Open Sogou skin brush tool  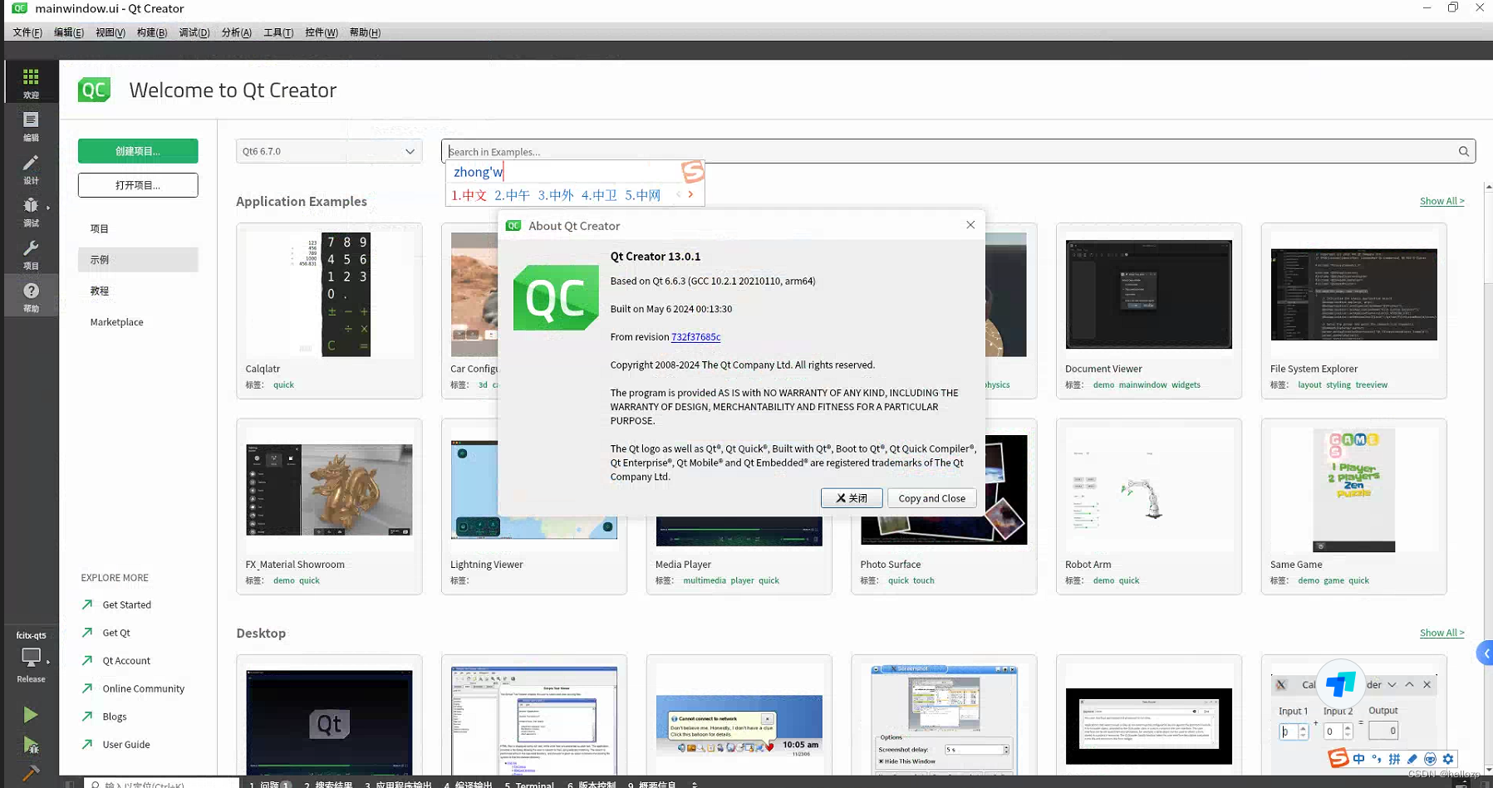point(1412,759)
